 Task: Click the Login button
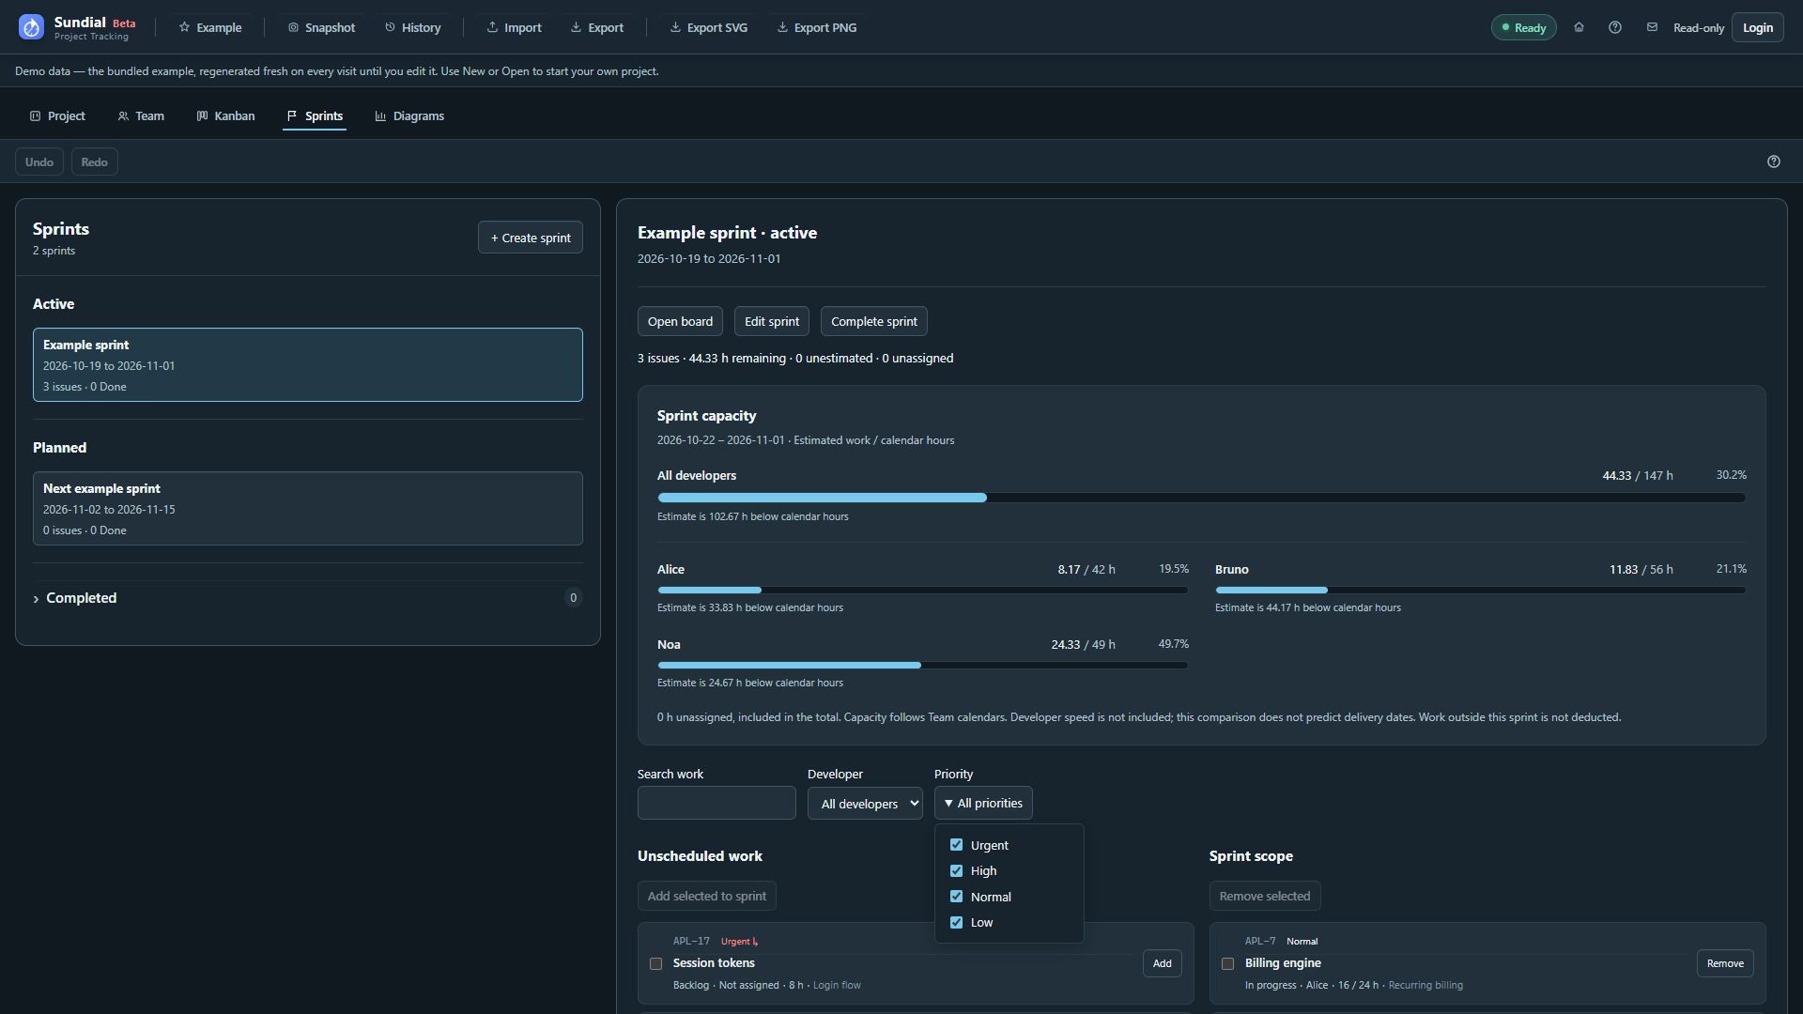pos(1758,27)
